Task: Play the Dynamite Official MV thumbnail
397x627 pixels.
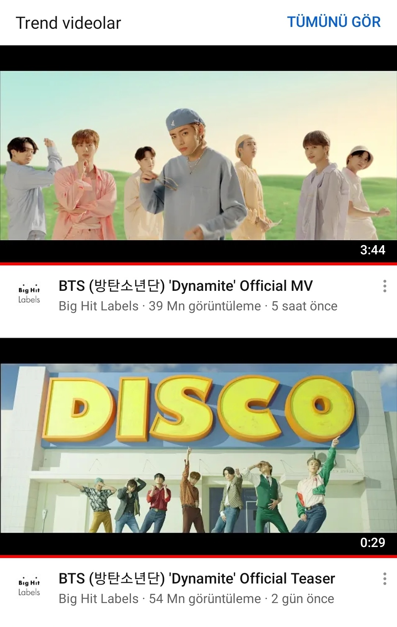Action: coord(198,155)
